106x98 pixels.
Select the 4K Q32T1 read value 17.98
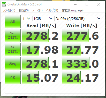pyautogui.click(x=41, y=50)
